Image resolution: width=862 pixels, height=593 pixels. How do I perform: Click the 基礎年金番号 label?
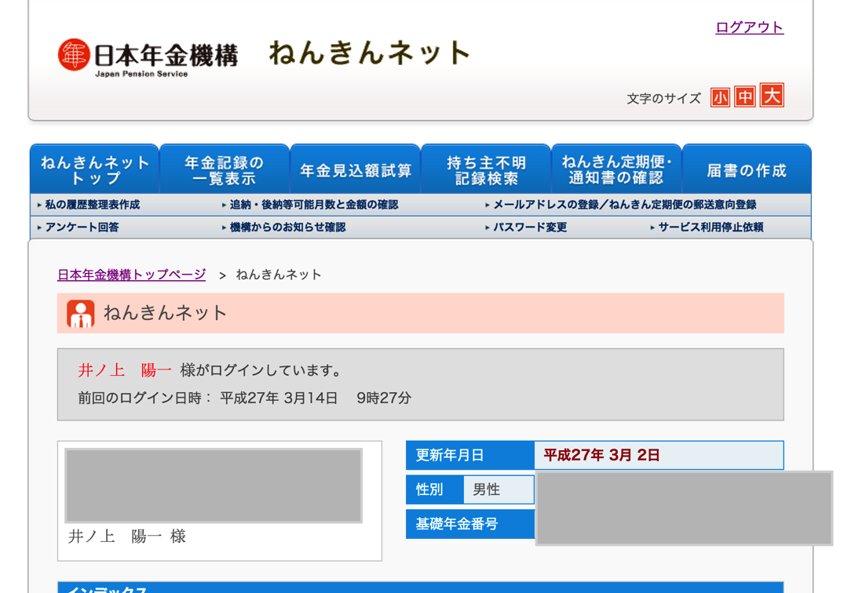pos(470,524)
